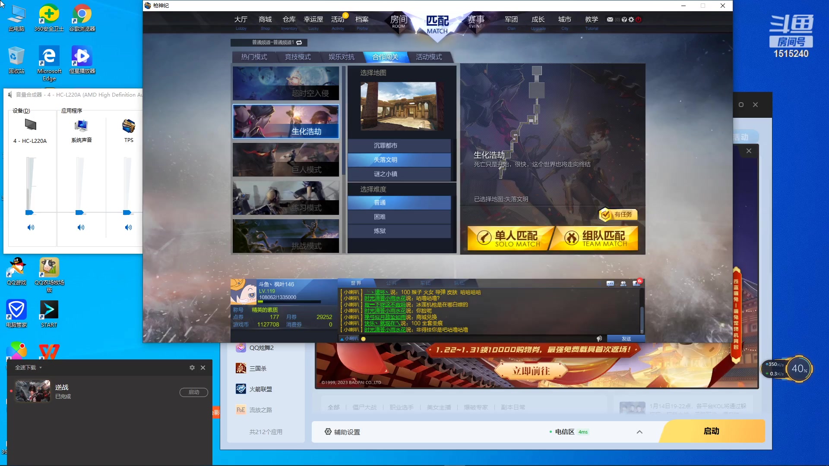
Task: Open 军团 Clan menu
Action: click(511, 22)
